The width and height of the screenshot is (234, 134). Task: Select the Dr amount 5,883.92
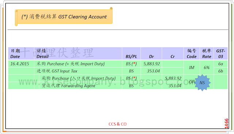[x=152, y=64]
